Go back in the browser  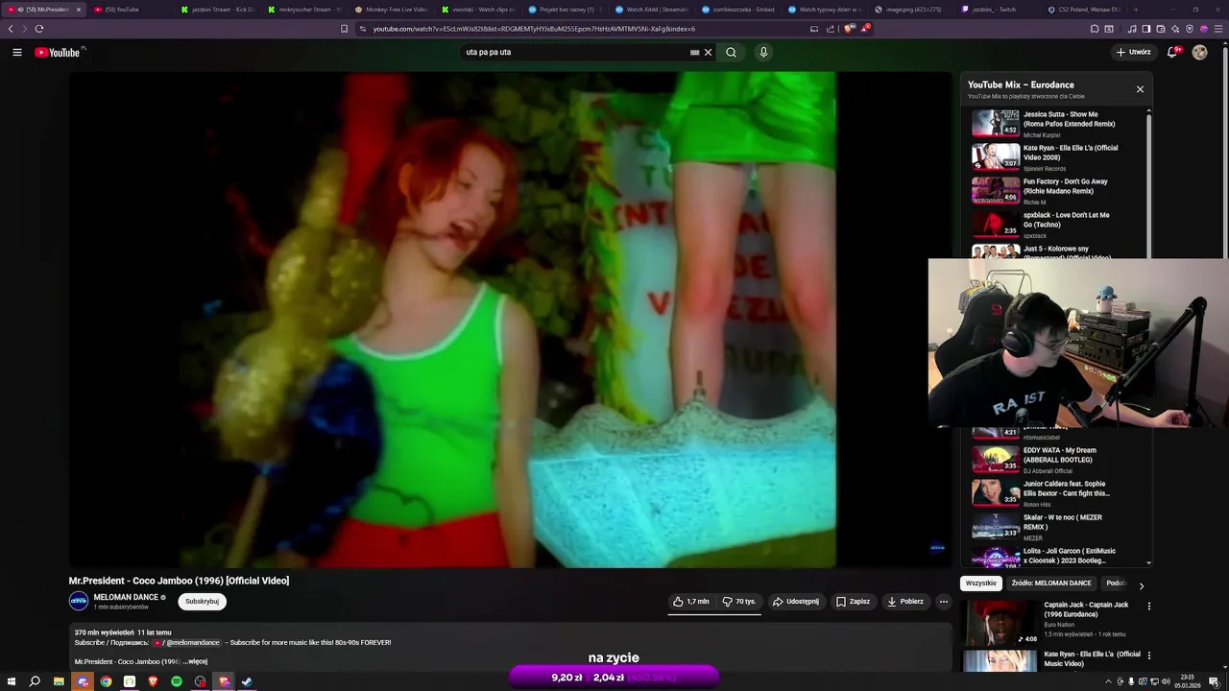(x=12, y=29)
